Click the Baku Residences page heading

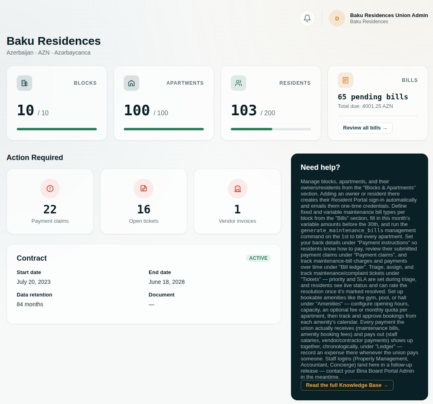pos(54,41)
